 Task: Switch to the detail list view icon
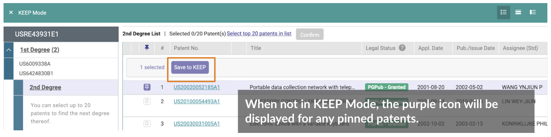click(x=533, y=12)
